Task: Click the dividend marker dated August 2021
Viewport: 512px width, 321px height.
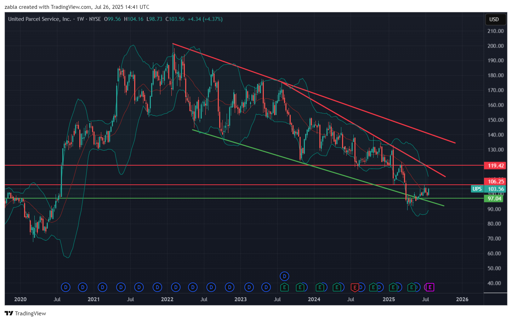Action: tap(139, 287)
